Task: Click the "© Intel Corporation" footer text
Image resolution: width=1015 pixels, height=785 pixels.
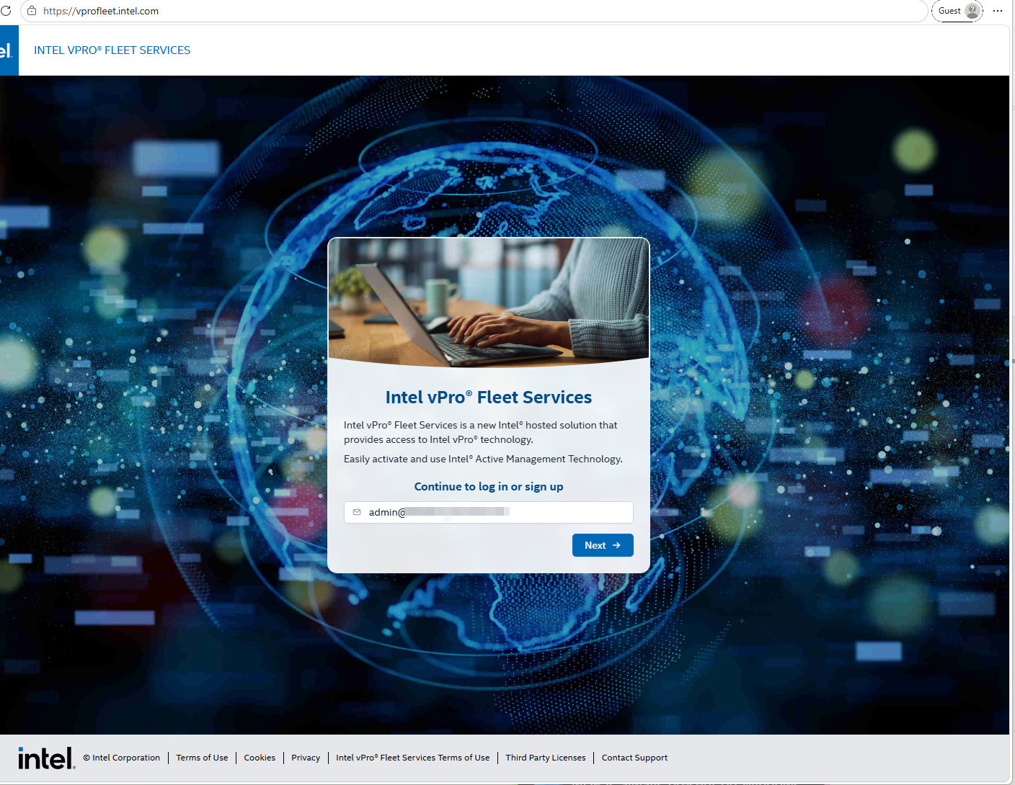Action: point(121,758)
